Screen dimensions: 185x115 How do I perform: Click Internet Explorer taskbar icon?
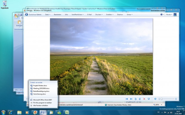11,113
